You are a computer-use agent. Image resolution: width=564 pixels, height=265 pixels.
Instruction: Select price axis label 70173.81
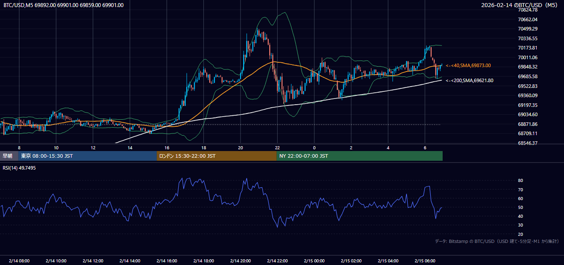[x=528, y=48]
